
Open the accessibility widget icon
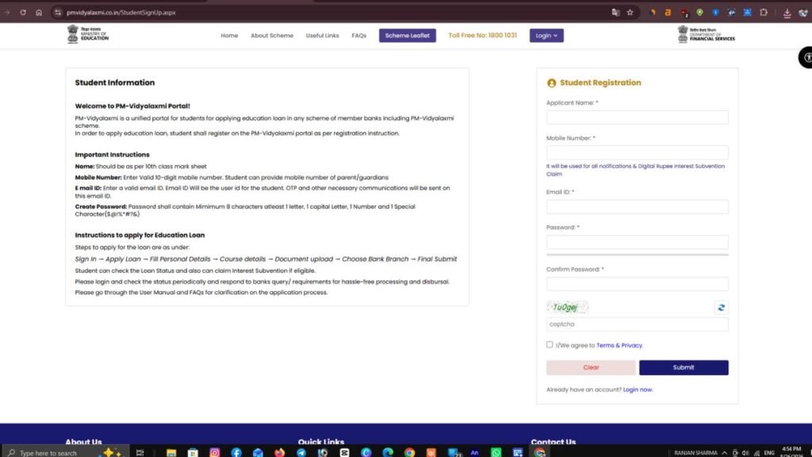(806, 57)
